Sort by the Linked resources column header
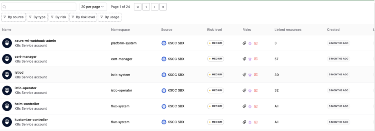 (288, 30)
